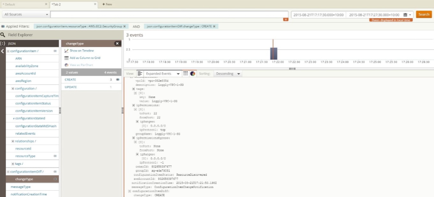The image size is (434, 197).
Task: Switch to grid view icon
Action: [185, 74]
